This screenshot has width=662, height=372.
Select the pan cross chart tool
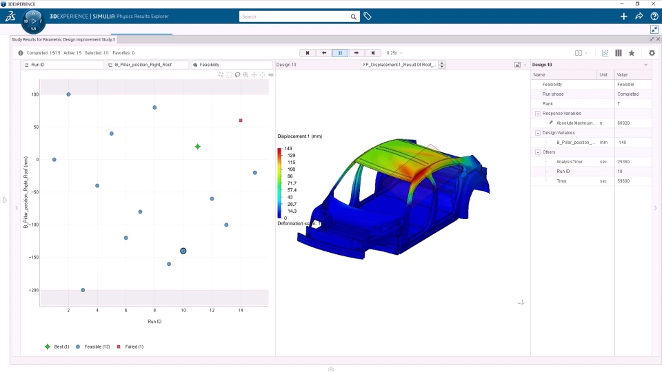point(254,74)
